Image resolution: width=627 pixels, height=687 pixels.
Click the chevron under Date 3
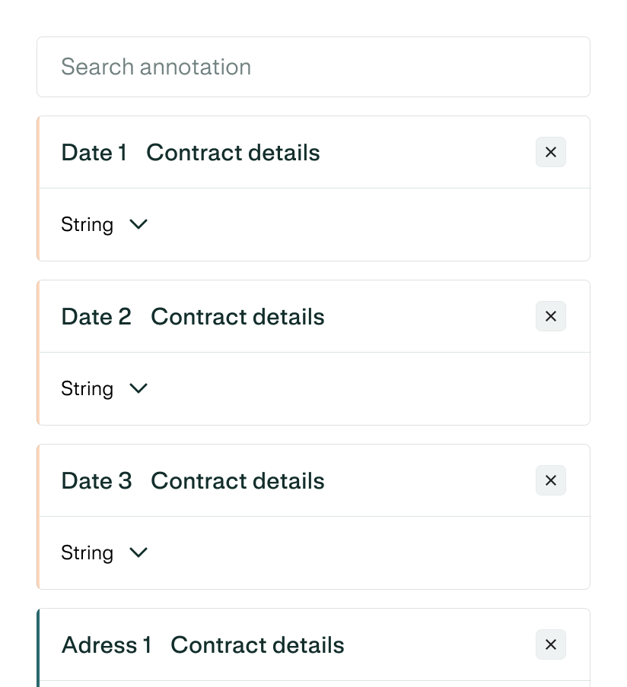tap(138, 552)
